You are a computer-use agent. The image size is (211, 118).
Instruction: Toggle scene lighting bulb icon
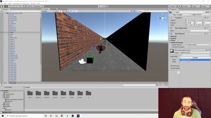60,11
